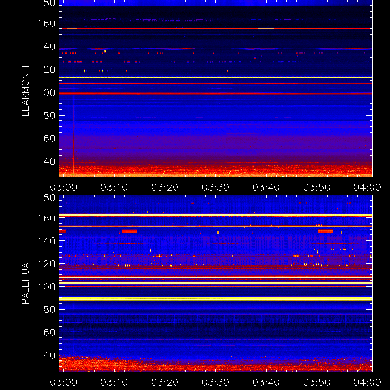The height and width of the screenshot is (390, 390).
Task: Click the 03:40 time label below Palehua plot
Action: tap(266, 382)
